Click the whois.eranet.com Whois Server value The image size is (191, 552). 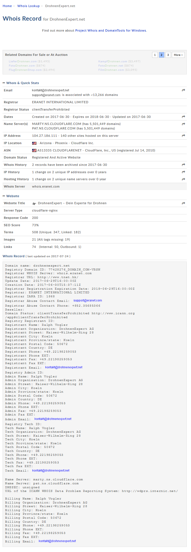click(x=46, y=187)
